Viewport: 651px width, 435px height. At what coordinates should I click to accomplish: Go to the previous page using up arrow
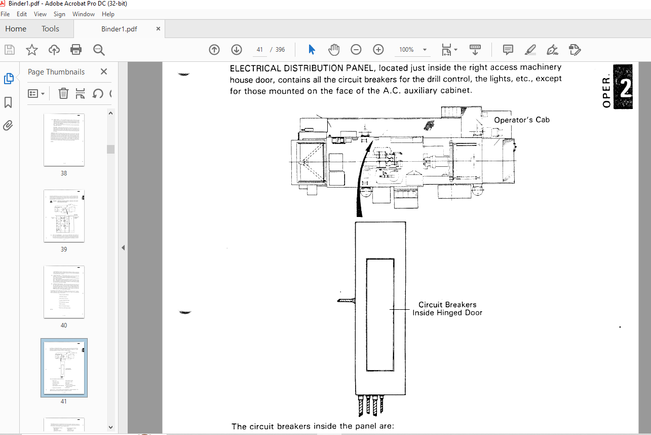(214, 50)
